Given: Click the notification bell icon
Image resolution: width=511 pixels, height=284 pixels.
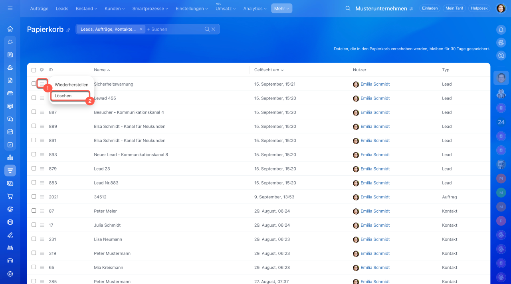Looking at the screenshot, I should (501, 29).
